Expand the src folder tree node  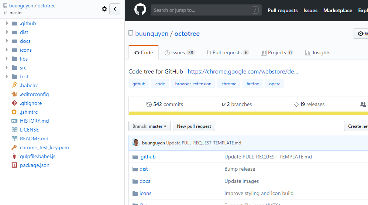(7, 68)
